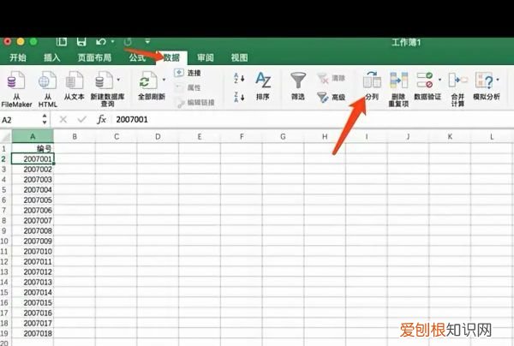Click the sidebar layout icon in title bar
This screenshot has width=514, height=346.
coord(62,42)
